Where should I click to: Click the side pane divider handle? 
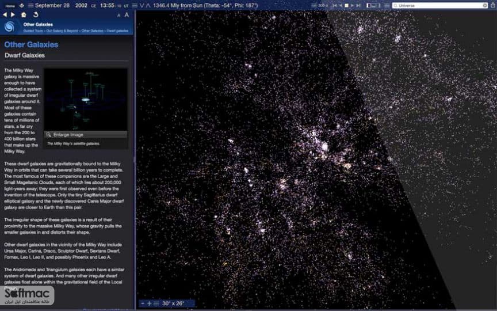click(x=135, y=160)
